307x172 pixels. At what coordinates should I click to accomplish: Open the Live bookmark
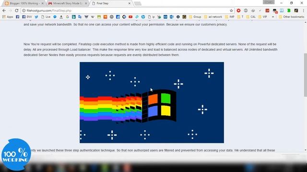[x=46, y=17]
